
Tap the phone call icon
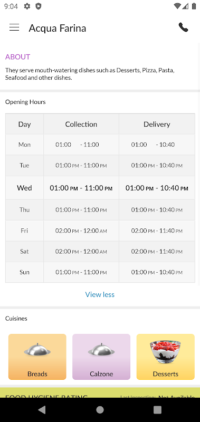[x=183, y=27]
